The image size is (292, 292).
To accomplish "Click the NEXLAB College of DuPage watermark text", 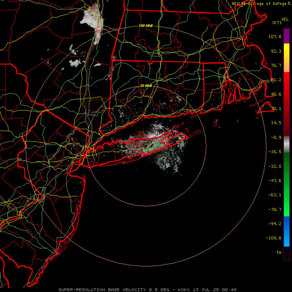I will [261, 4].
